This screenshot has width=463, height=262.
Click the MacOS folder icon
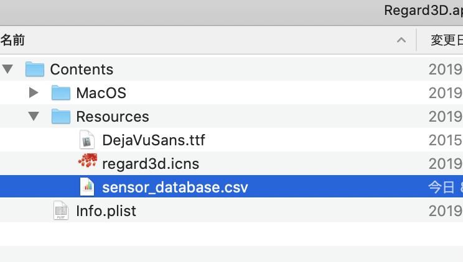[60, 93]
